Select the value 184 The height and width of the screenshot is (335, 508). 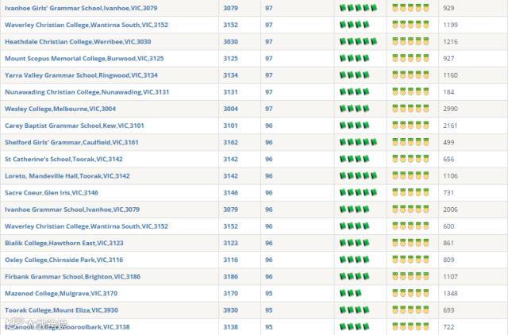[x=448, y=92]
